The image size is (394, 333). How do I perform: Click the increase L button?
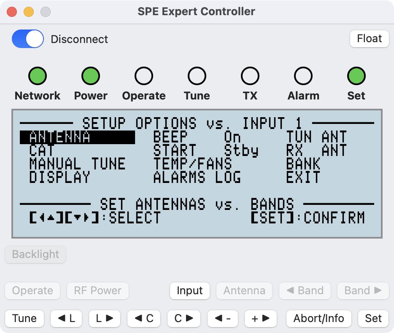point(105,318)
